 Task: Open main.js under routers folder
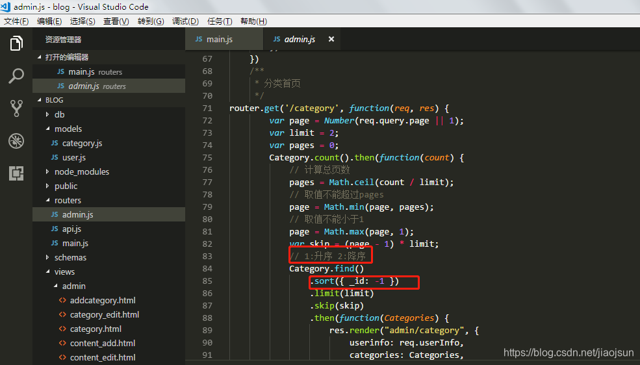click(109, 243)
